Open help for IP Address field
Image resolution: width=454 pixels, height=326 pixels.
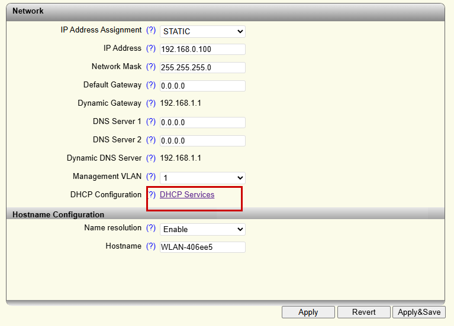tap(151, 48)
